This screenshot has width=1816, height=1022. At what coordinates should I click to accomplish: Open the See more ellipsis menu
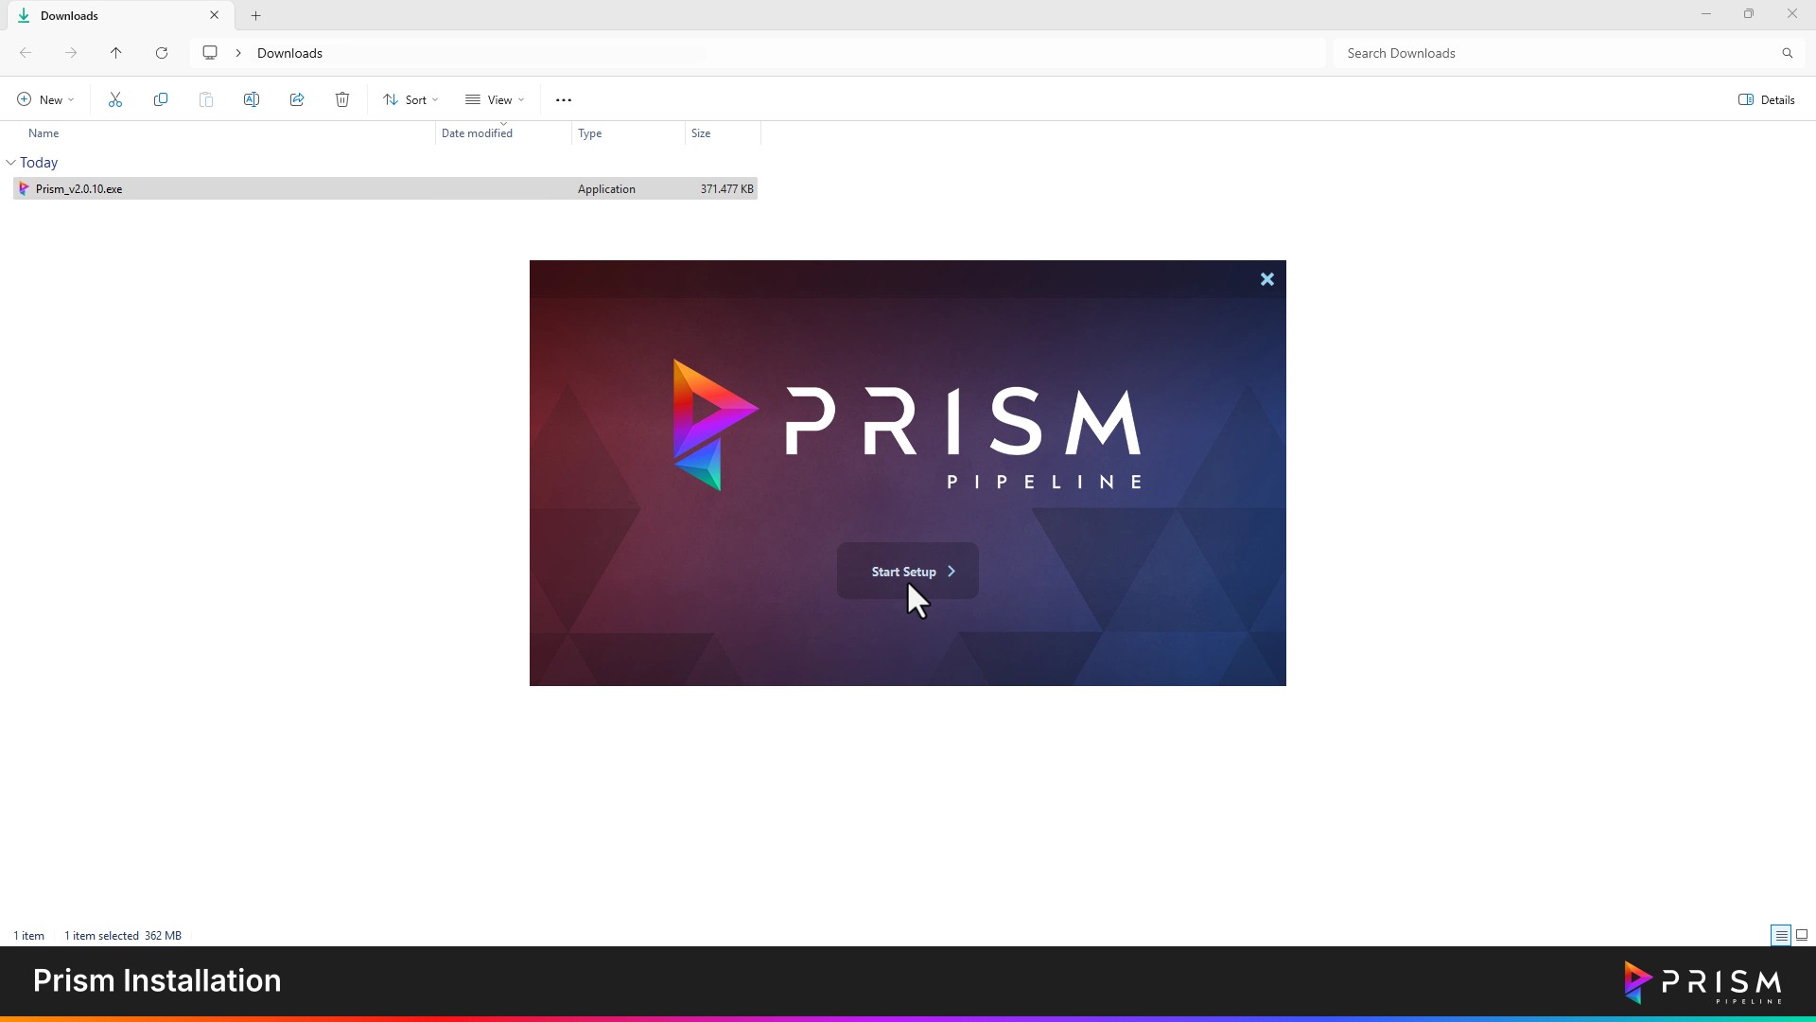coord(564,99)
